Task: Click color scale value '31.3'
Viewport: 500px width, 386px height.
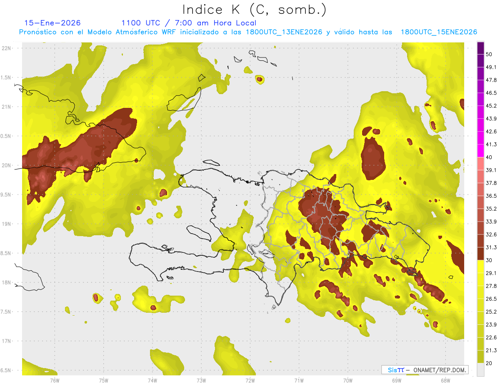Action: [491, 247]
